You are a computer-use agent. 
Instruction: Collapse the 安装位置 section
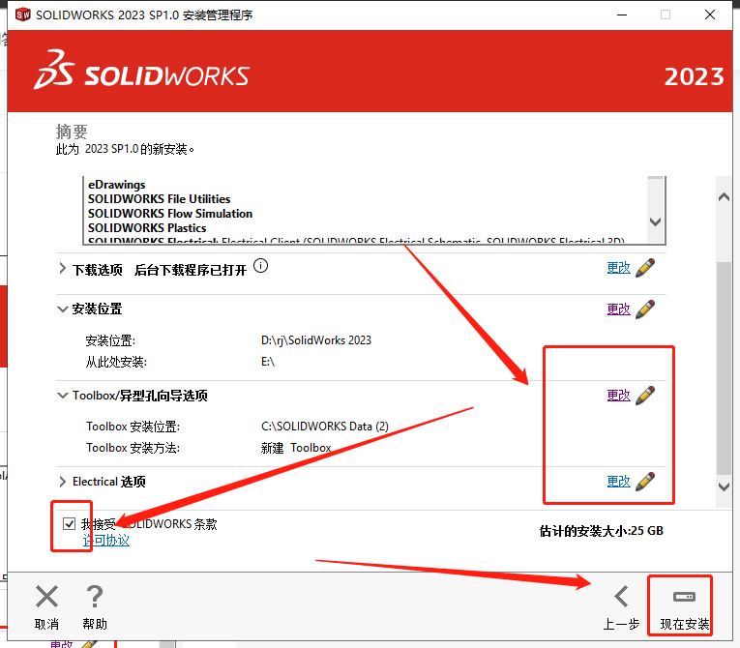62,309
